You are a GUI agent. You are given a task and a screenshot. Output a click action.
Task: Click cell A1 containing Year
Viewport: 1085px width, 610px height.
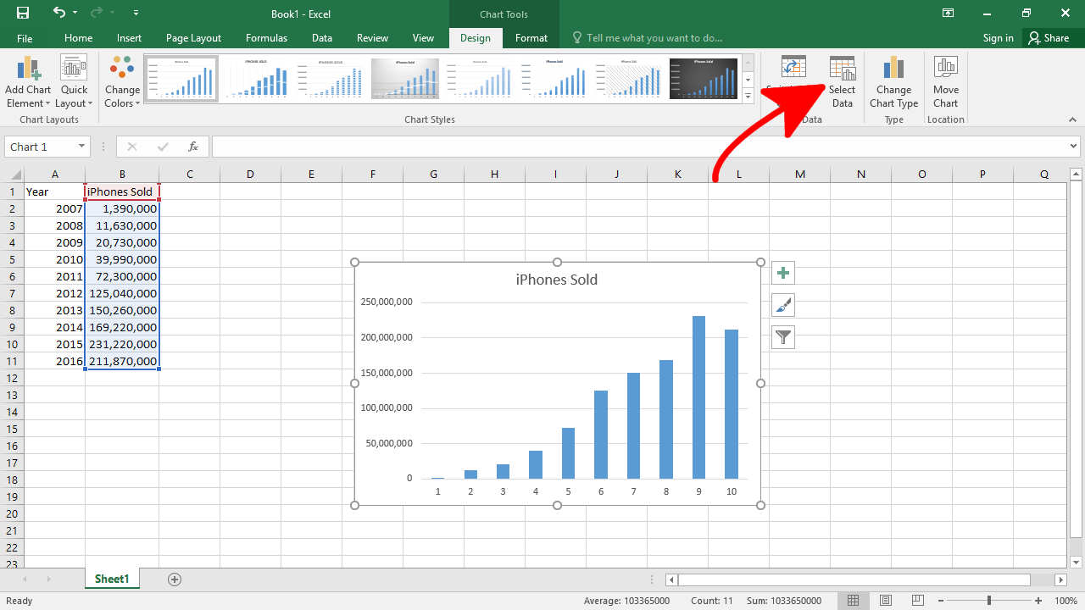click(x=55, y=191)
